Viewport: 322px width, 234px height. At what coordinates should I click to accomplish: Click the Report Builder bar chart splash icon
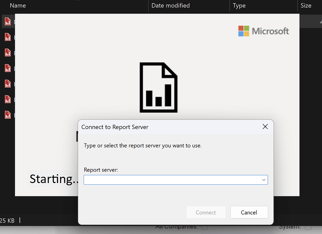158,87
